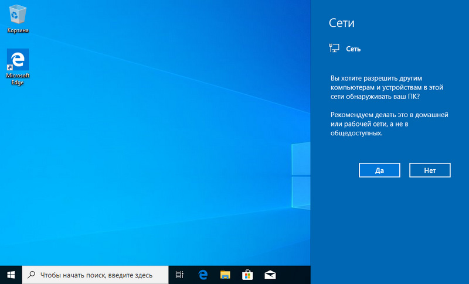Select the Microsoft Edge desktop shortcut
The height and width of the screenshot is (284, 469).
18,67
